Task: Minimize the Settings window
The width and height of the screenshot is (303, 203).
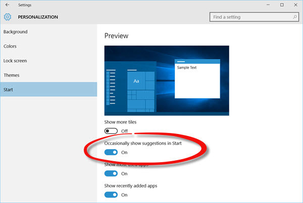Action: click(x=268, y=5)
